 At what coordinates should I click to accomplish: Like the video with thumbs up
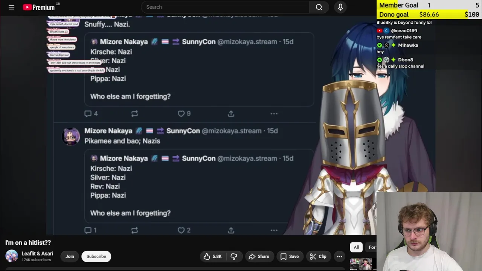[213, 256]
